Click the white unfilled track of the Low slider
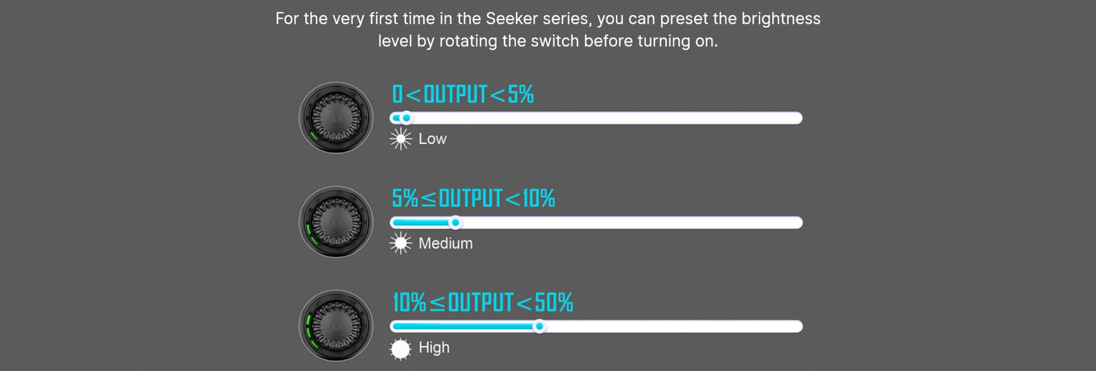 click(605, 118)
